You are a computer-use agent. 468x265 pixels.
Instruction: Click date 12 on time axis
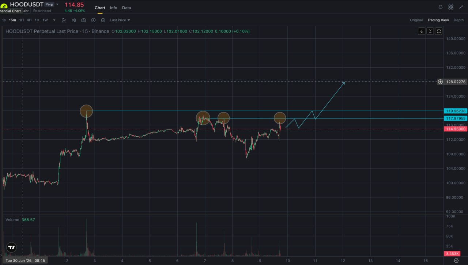[343, 261]
